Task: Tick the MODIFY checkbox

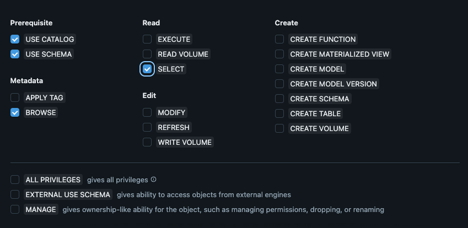Action: 147,113
